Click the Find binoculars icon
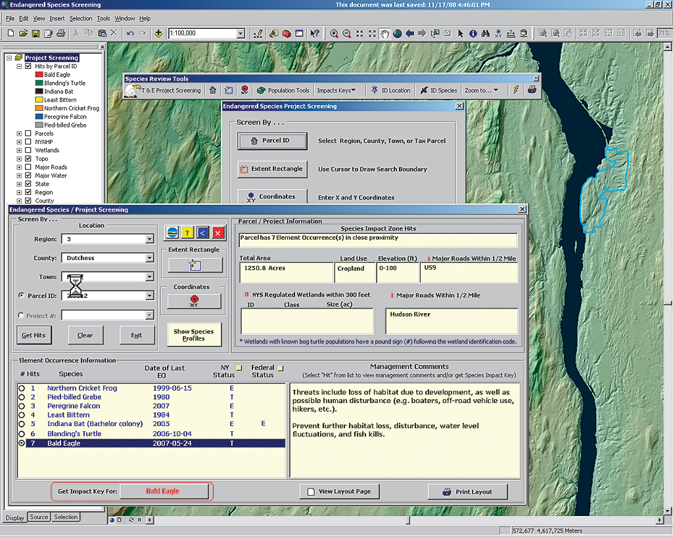The height and width of the screenshot is (537, 673). pos(485,33)
